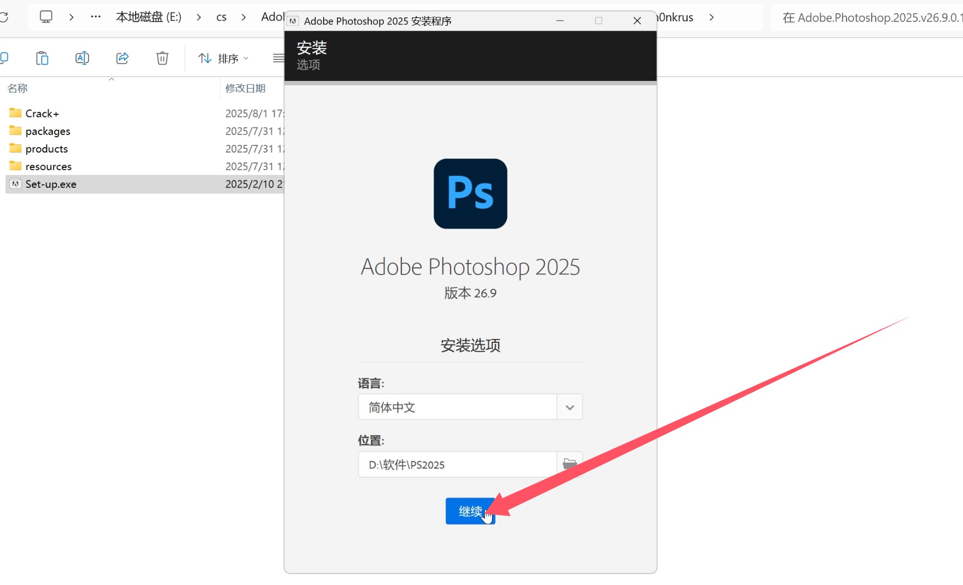Click the installer title bar app icon
Image resolution: width=963 pixels, height=585 pixels.
coord(293,21)
